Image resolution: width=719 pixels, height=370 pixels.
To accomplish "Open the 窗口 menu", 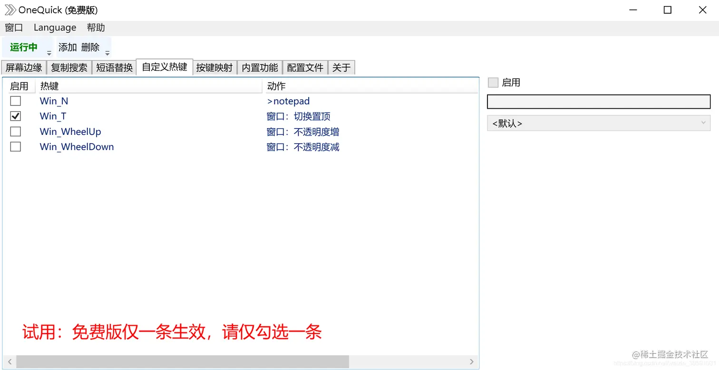I will 14,27.
